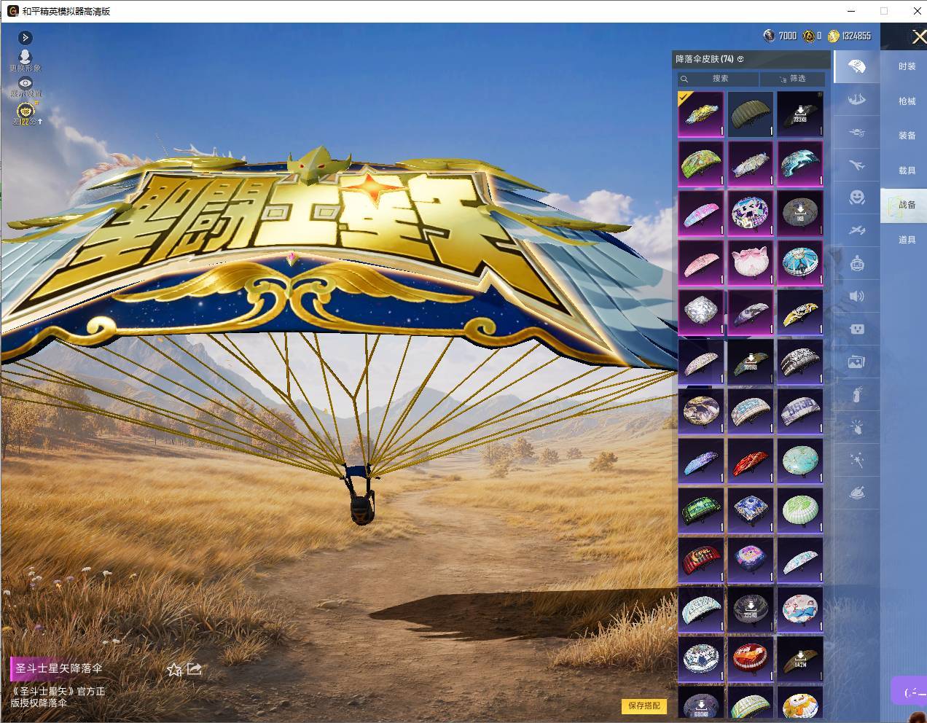Select the speaker voice category icon
The width and height of the screenshot is (927, 723).
click(x=857, y=296)
